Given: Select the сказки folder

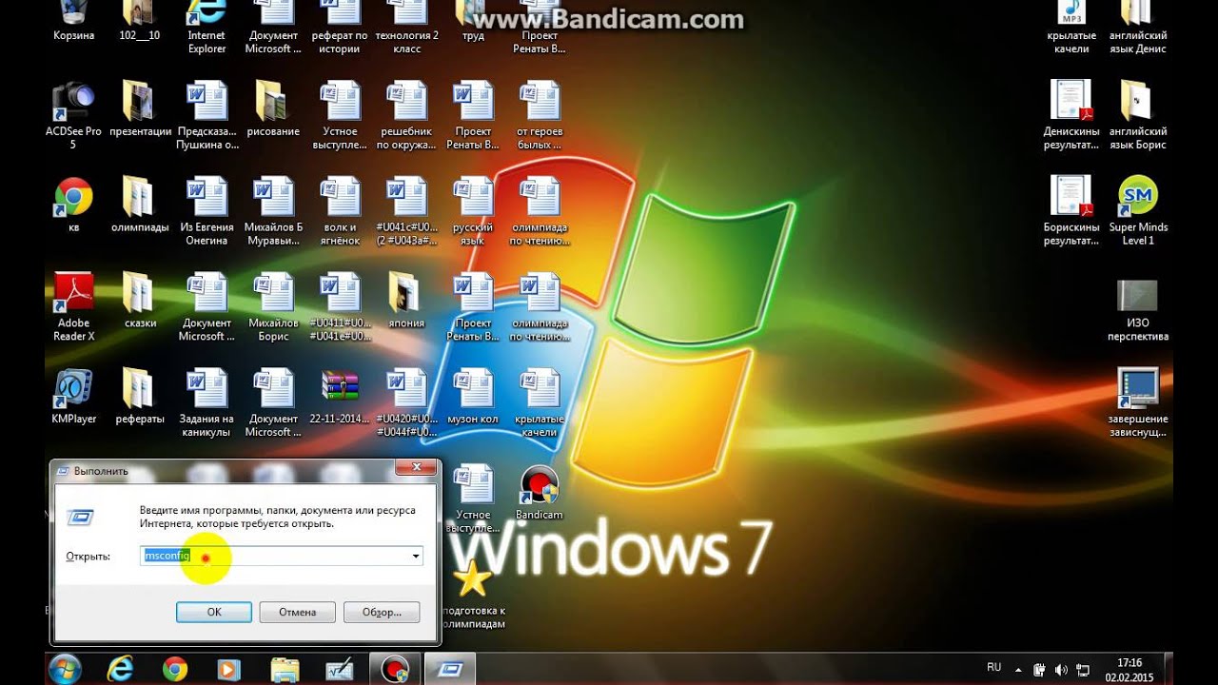Looking at the screenshot, I should [x=140, y=301].
